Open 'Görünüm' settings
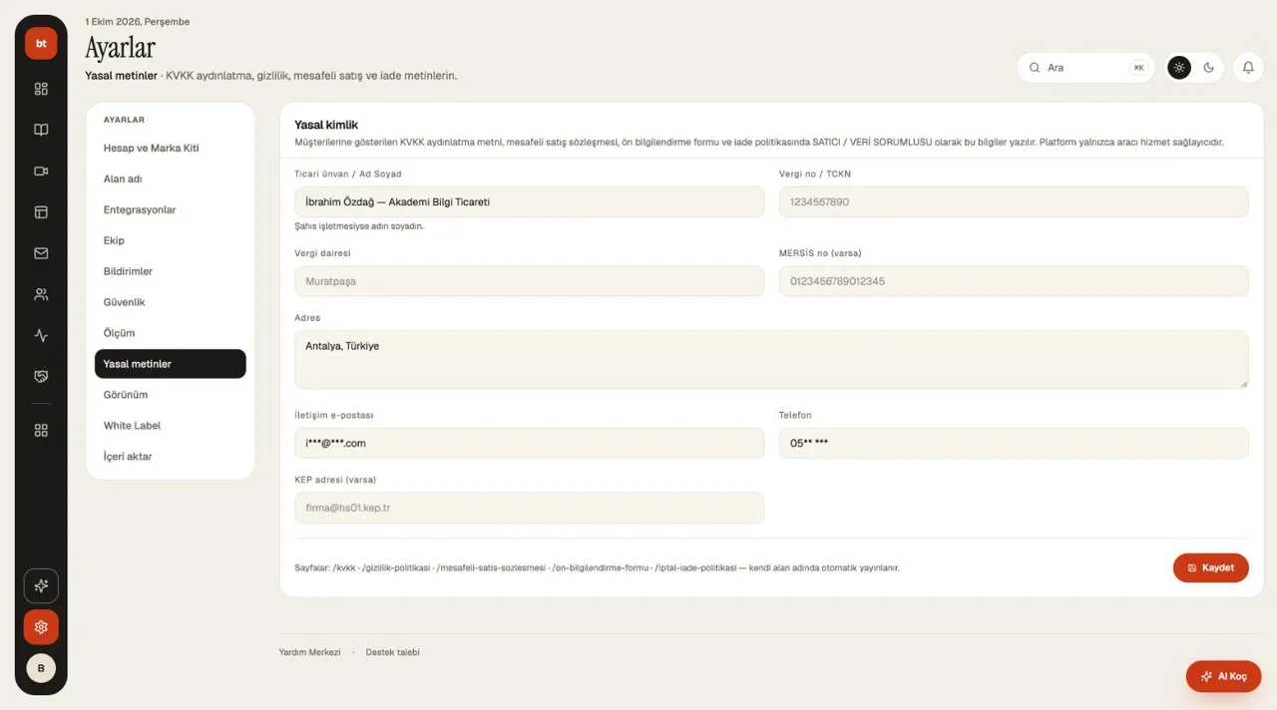This screenshot has height=710, width=1277. [171, 395]
